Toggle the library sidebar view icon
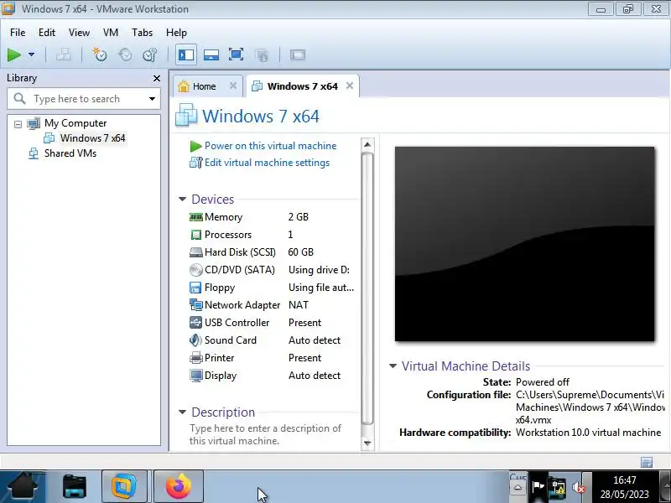Image resolution: width=671 pixels, height=503 pixels. point(186,54)
